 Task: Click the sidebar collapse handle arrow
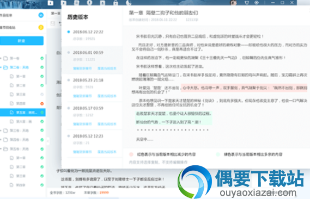tap(47, 141)
